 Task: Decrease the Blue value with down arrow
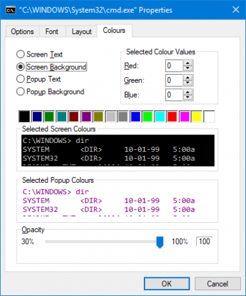click(x=188, y=97)
